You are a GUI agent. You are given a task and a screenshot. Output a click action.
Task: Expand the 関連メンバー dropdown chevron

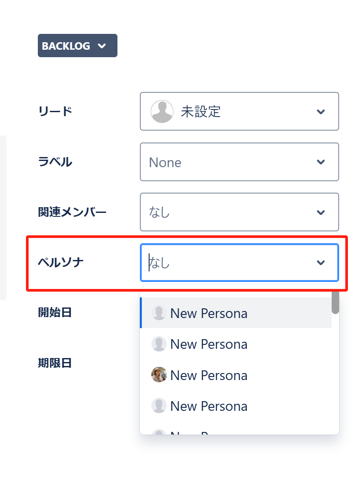pos(321,212)
